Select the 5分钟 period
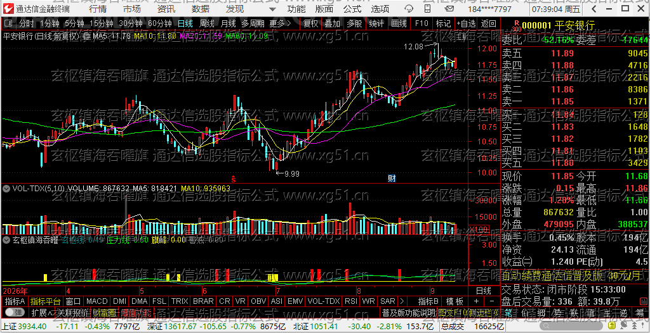Screen dimensions: 650x333 pyautogui.click(x=75, y=23)
